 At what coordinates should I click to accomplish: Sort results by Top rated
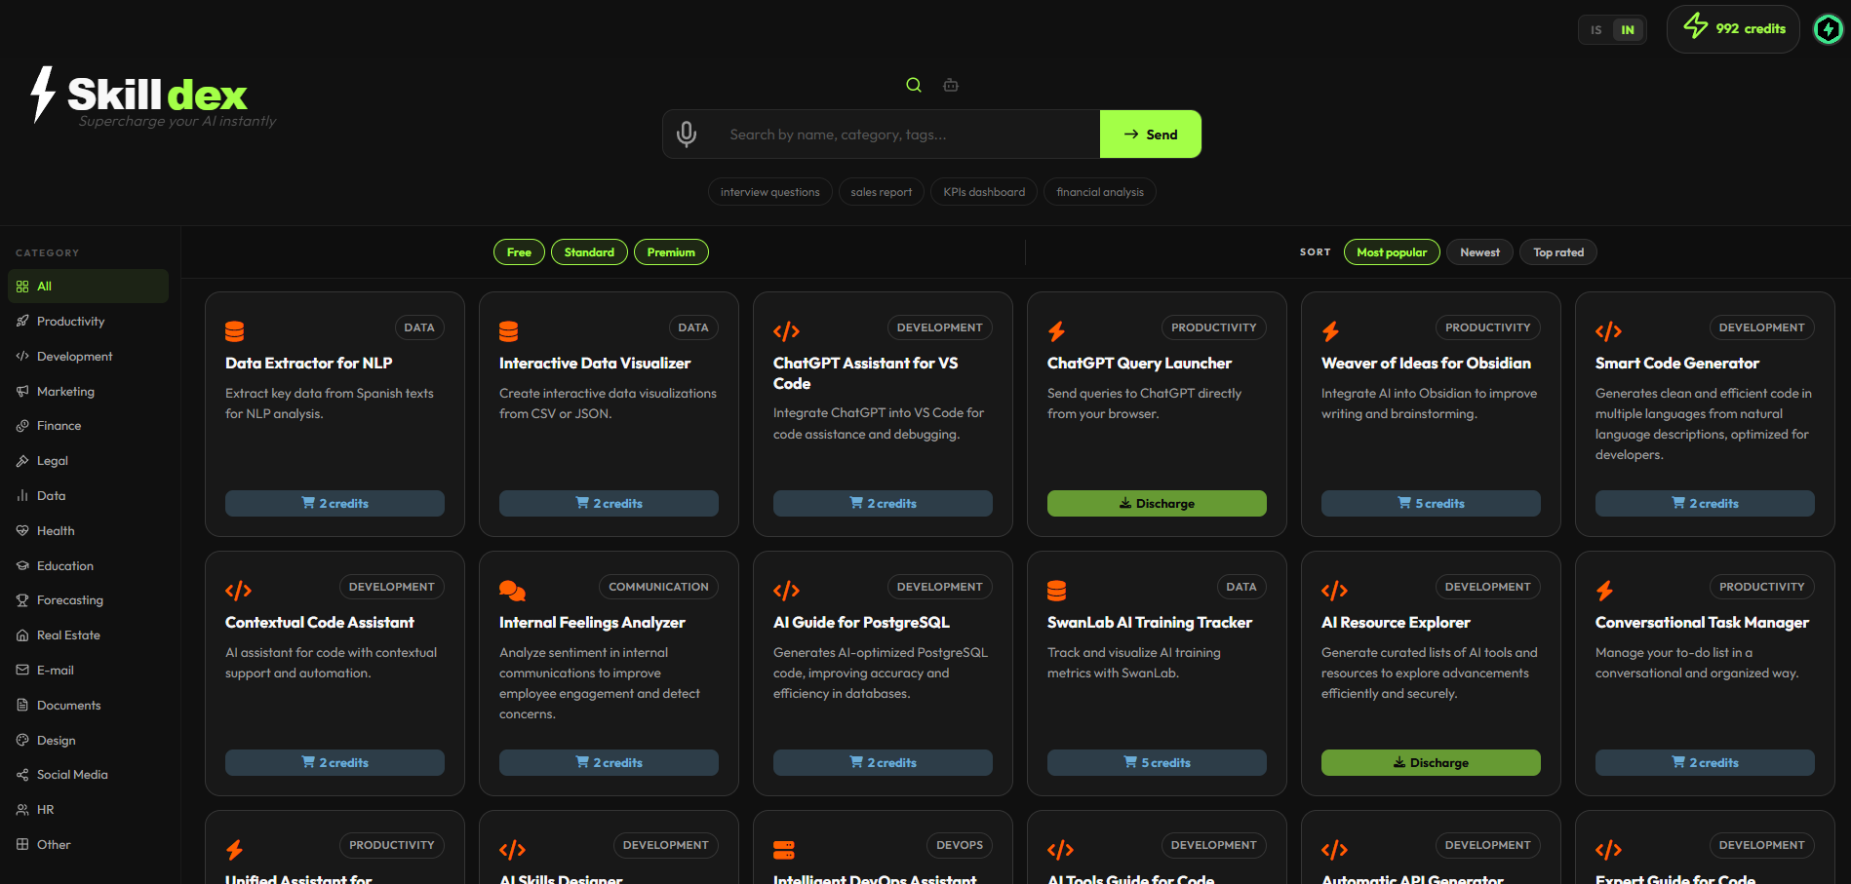pos(1557,251)
